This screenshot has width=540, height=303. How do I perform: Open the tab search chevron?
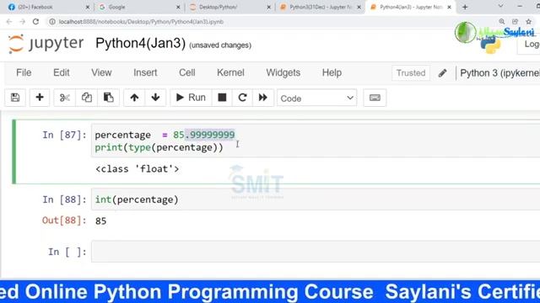[x=500, y=6]
